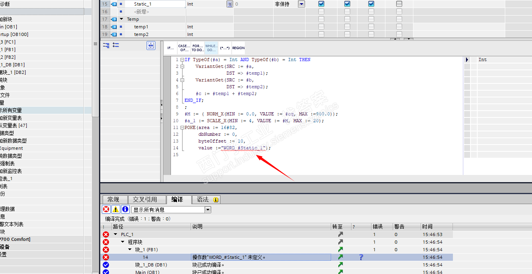Viewport: 532px width, 274px height.
Task: Click the information filter icon in compile panel
Action: pyautogui.click(x=125, y=209)
